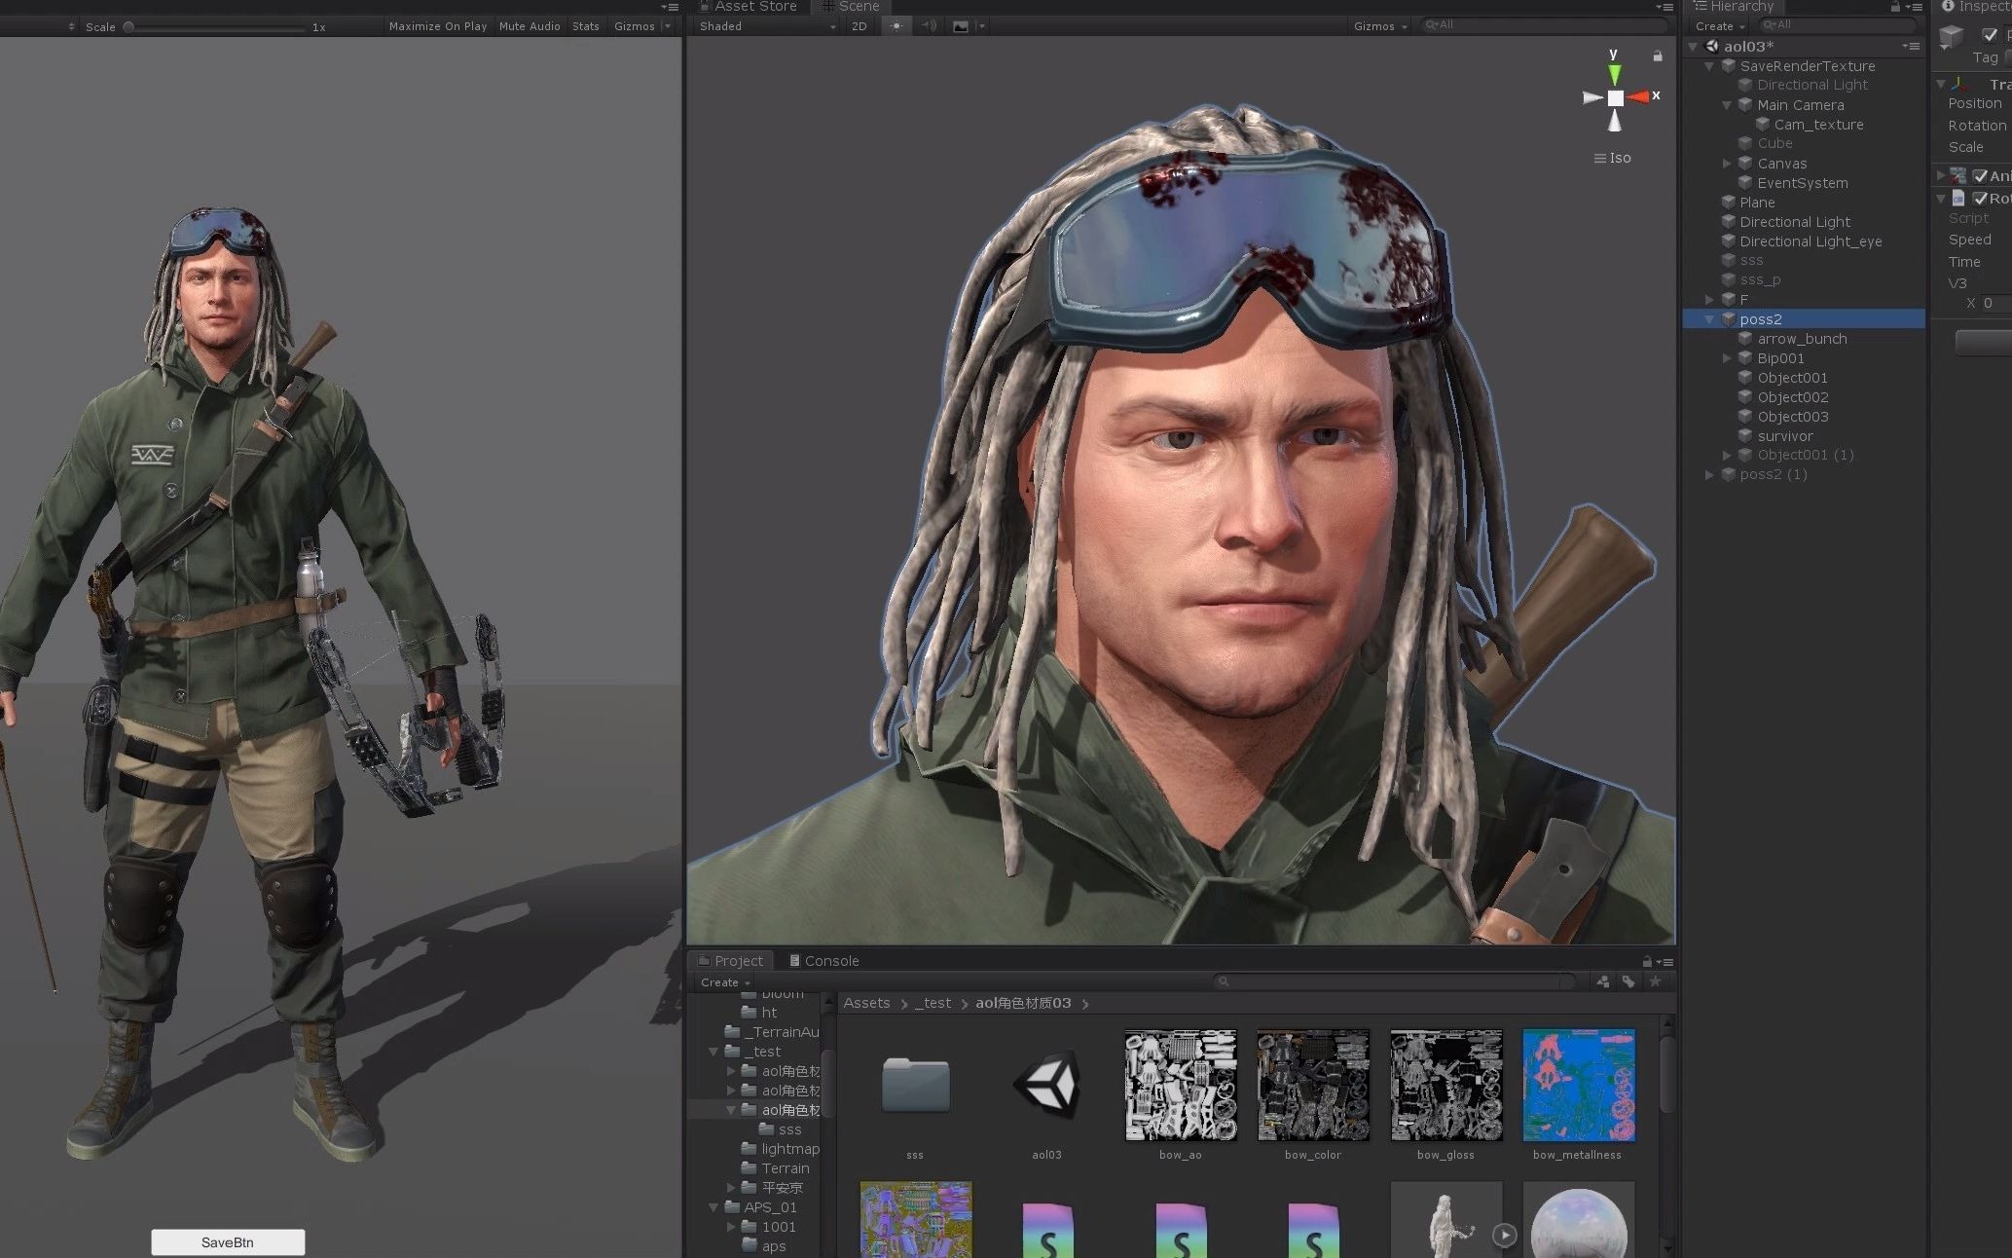This screenshot has width=2012, height=1258.
Task: Select the bow_metallness texture thumbnail
Action: [x=1578, y=1086]
